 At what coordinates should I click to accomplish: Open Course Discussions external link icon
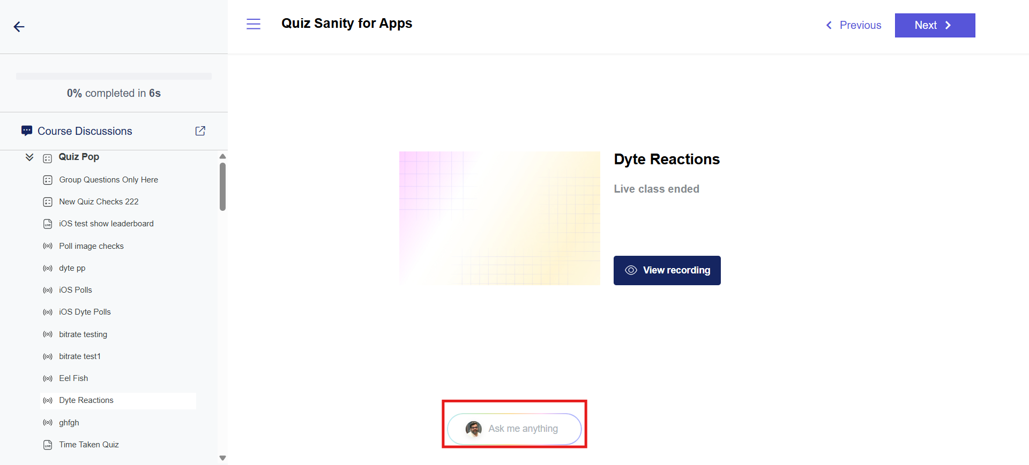200,131
